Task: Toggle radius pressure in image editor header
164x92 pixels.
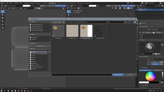Action: coord(53,6)
